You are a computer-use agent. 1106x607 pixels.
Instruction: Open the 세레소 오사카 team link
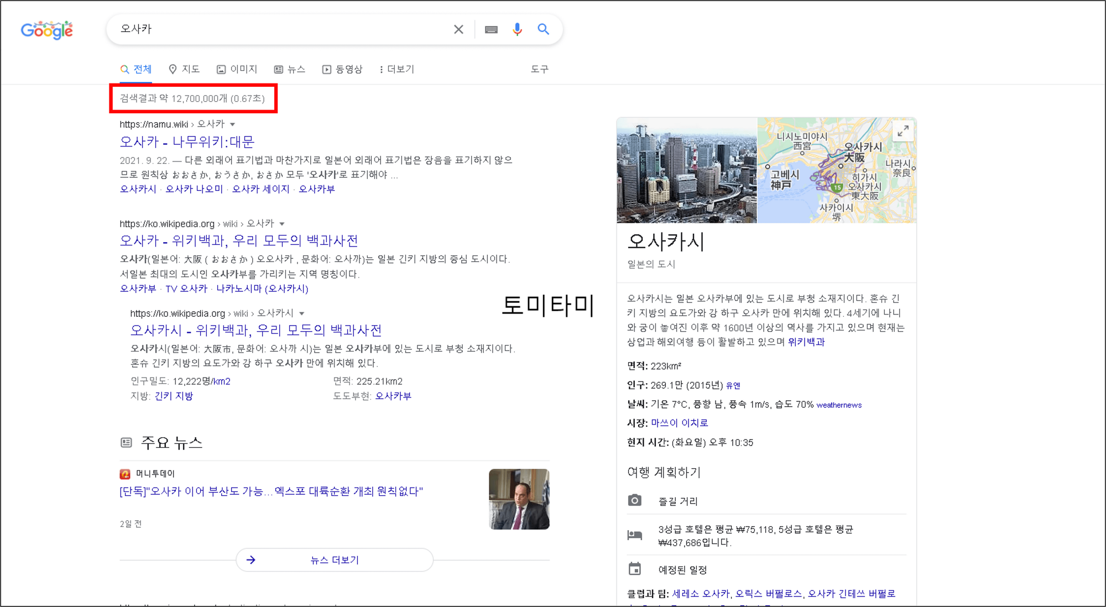(701, 594)
